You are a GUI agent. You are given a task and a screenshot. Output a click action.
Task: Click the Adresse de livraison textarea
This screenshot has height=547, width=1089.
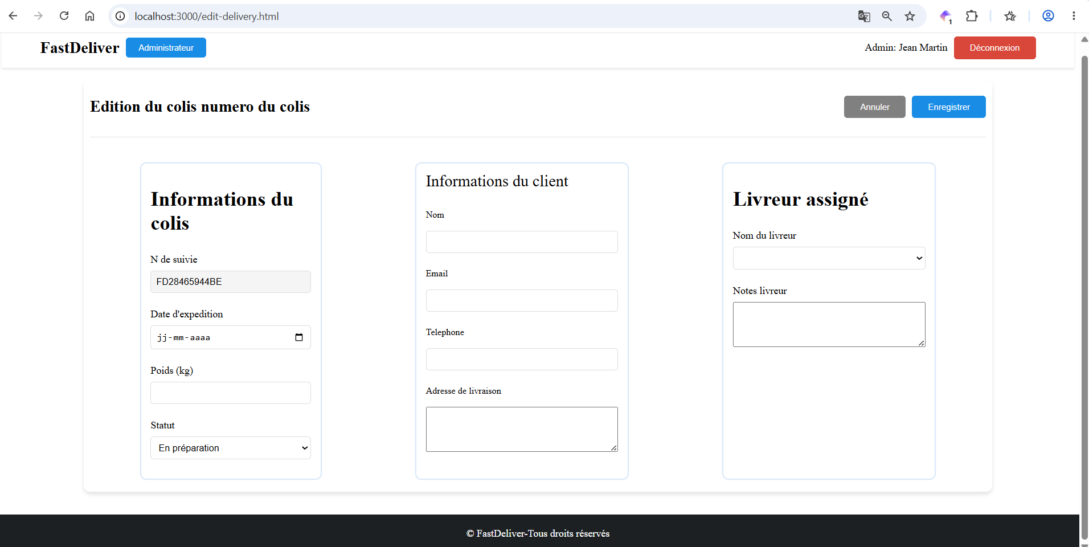point(522,429)
